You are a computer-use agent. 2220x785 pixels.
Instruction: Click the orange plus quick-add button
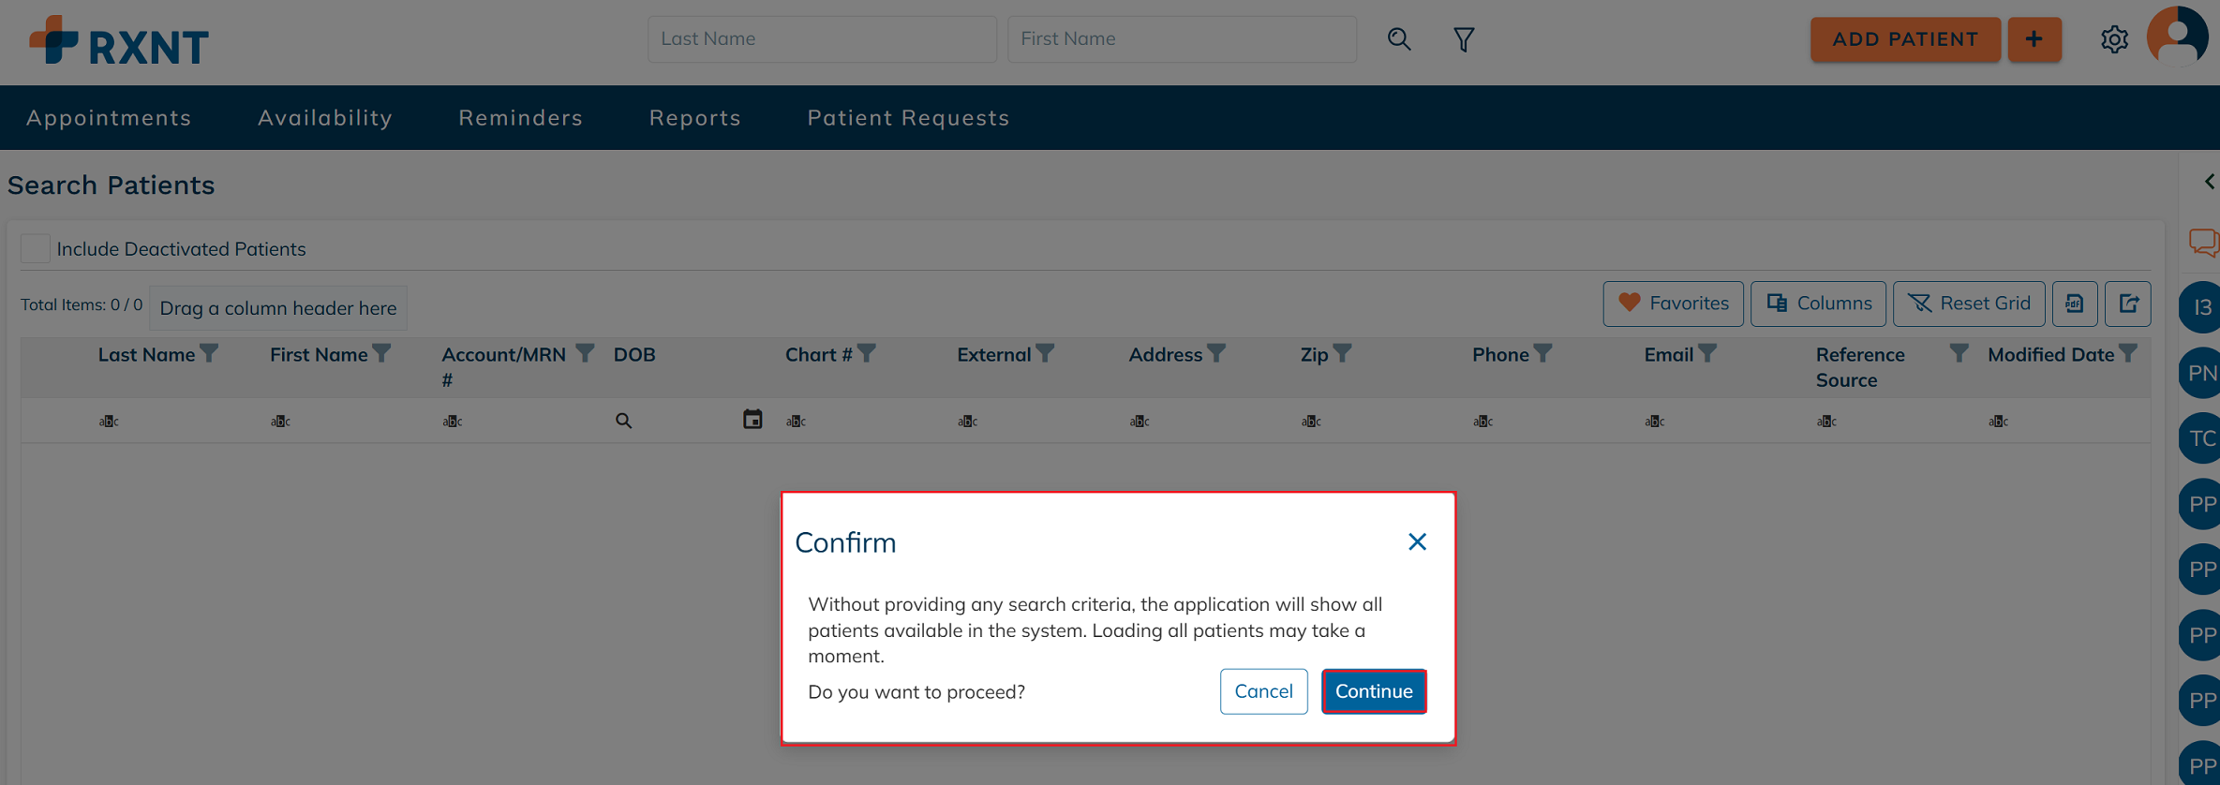[2034, 39]
